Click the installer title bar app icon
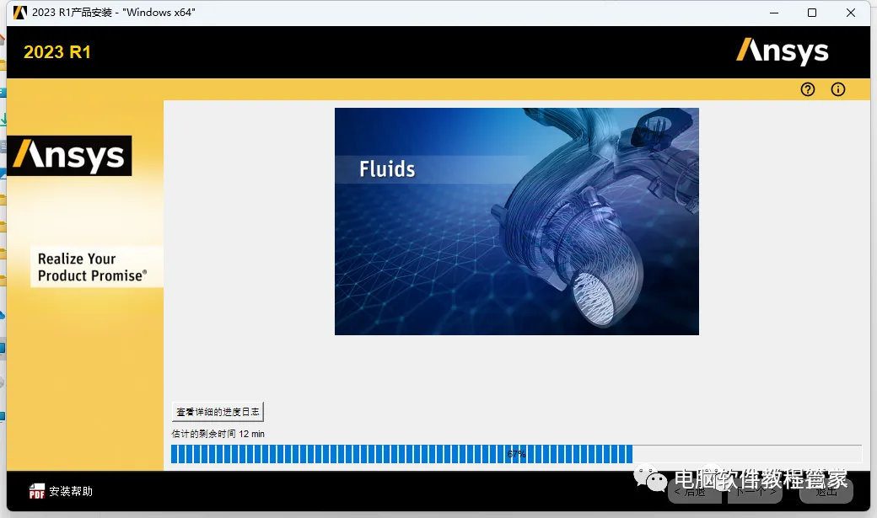The height and width of the screenshot is (518, 877). (20, 13)
